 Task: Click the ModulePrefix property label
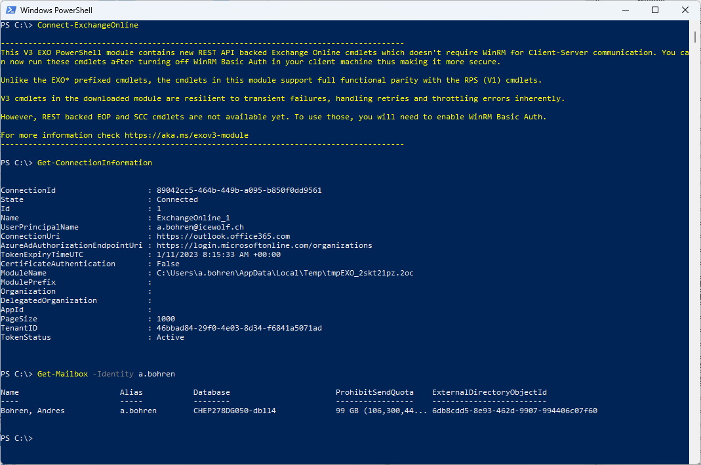(28, 282)
